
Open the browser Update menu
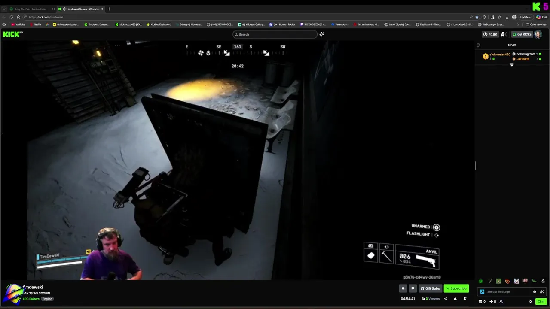click(x=526, y=17)
